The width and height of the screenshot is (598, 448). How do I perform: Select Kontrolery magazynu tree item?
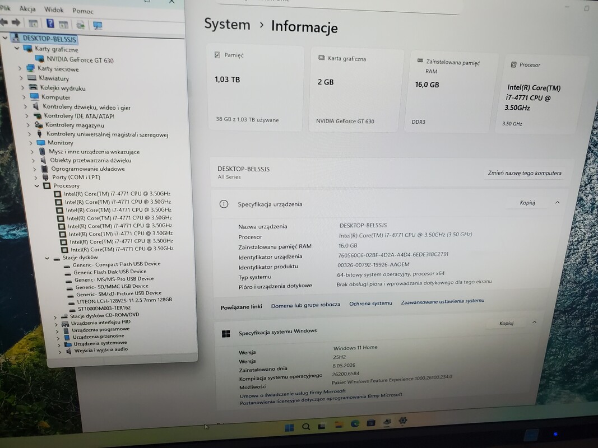[x=75, y=125]
